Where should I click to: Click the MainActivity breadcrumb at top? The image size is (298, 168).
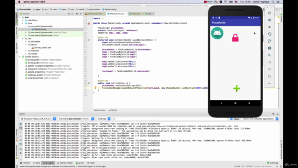tap(109, 9)
